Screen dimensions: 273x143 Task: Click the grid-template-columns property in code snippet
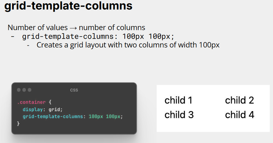53,116
